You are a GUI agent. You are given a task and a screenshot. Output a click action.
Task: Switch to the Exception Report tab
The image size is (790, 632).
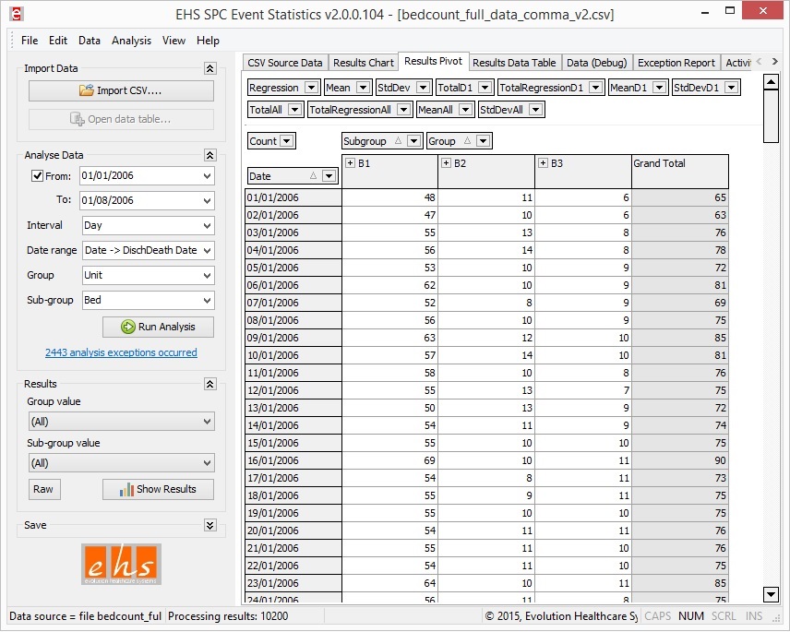click(677, 63)
